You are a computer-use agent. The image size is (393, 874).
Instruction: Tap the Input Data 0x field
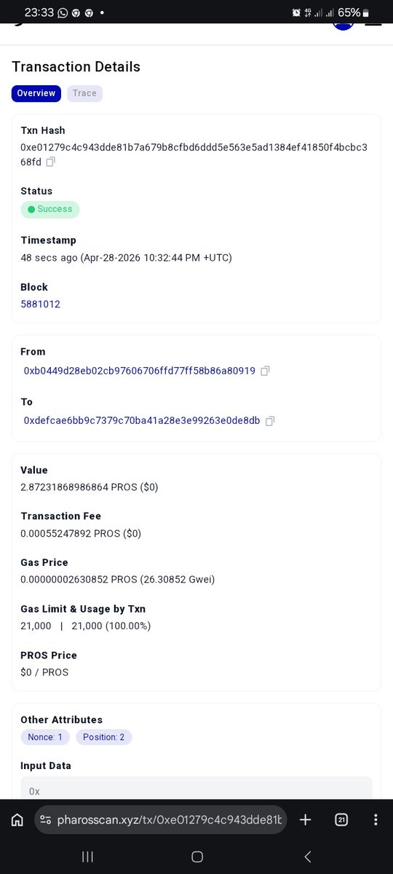[x=196, y=788]
